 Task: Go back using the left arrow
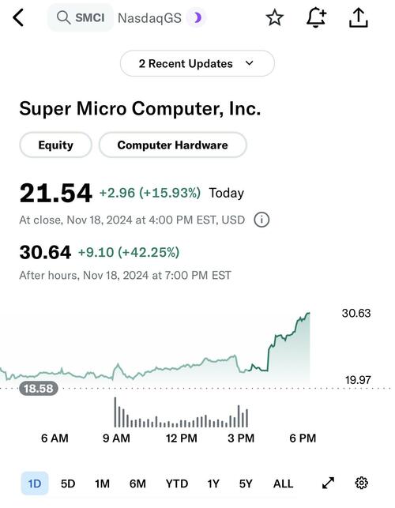(x=18, y=17)
